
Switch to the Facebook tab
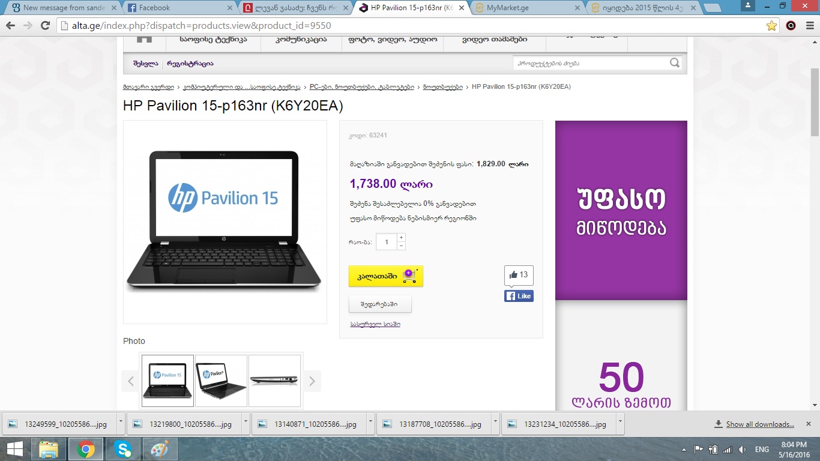point(178,8)
